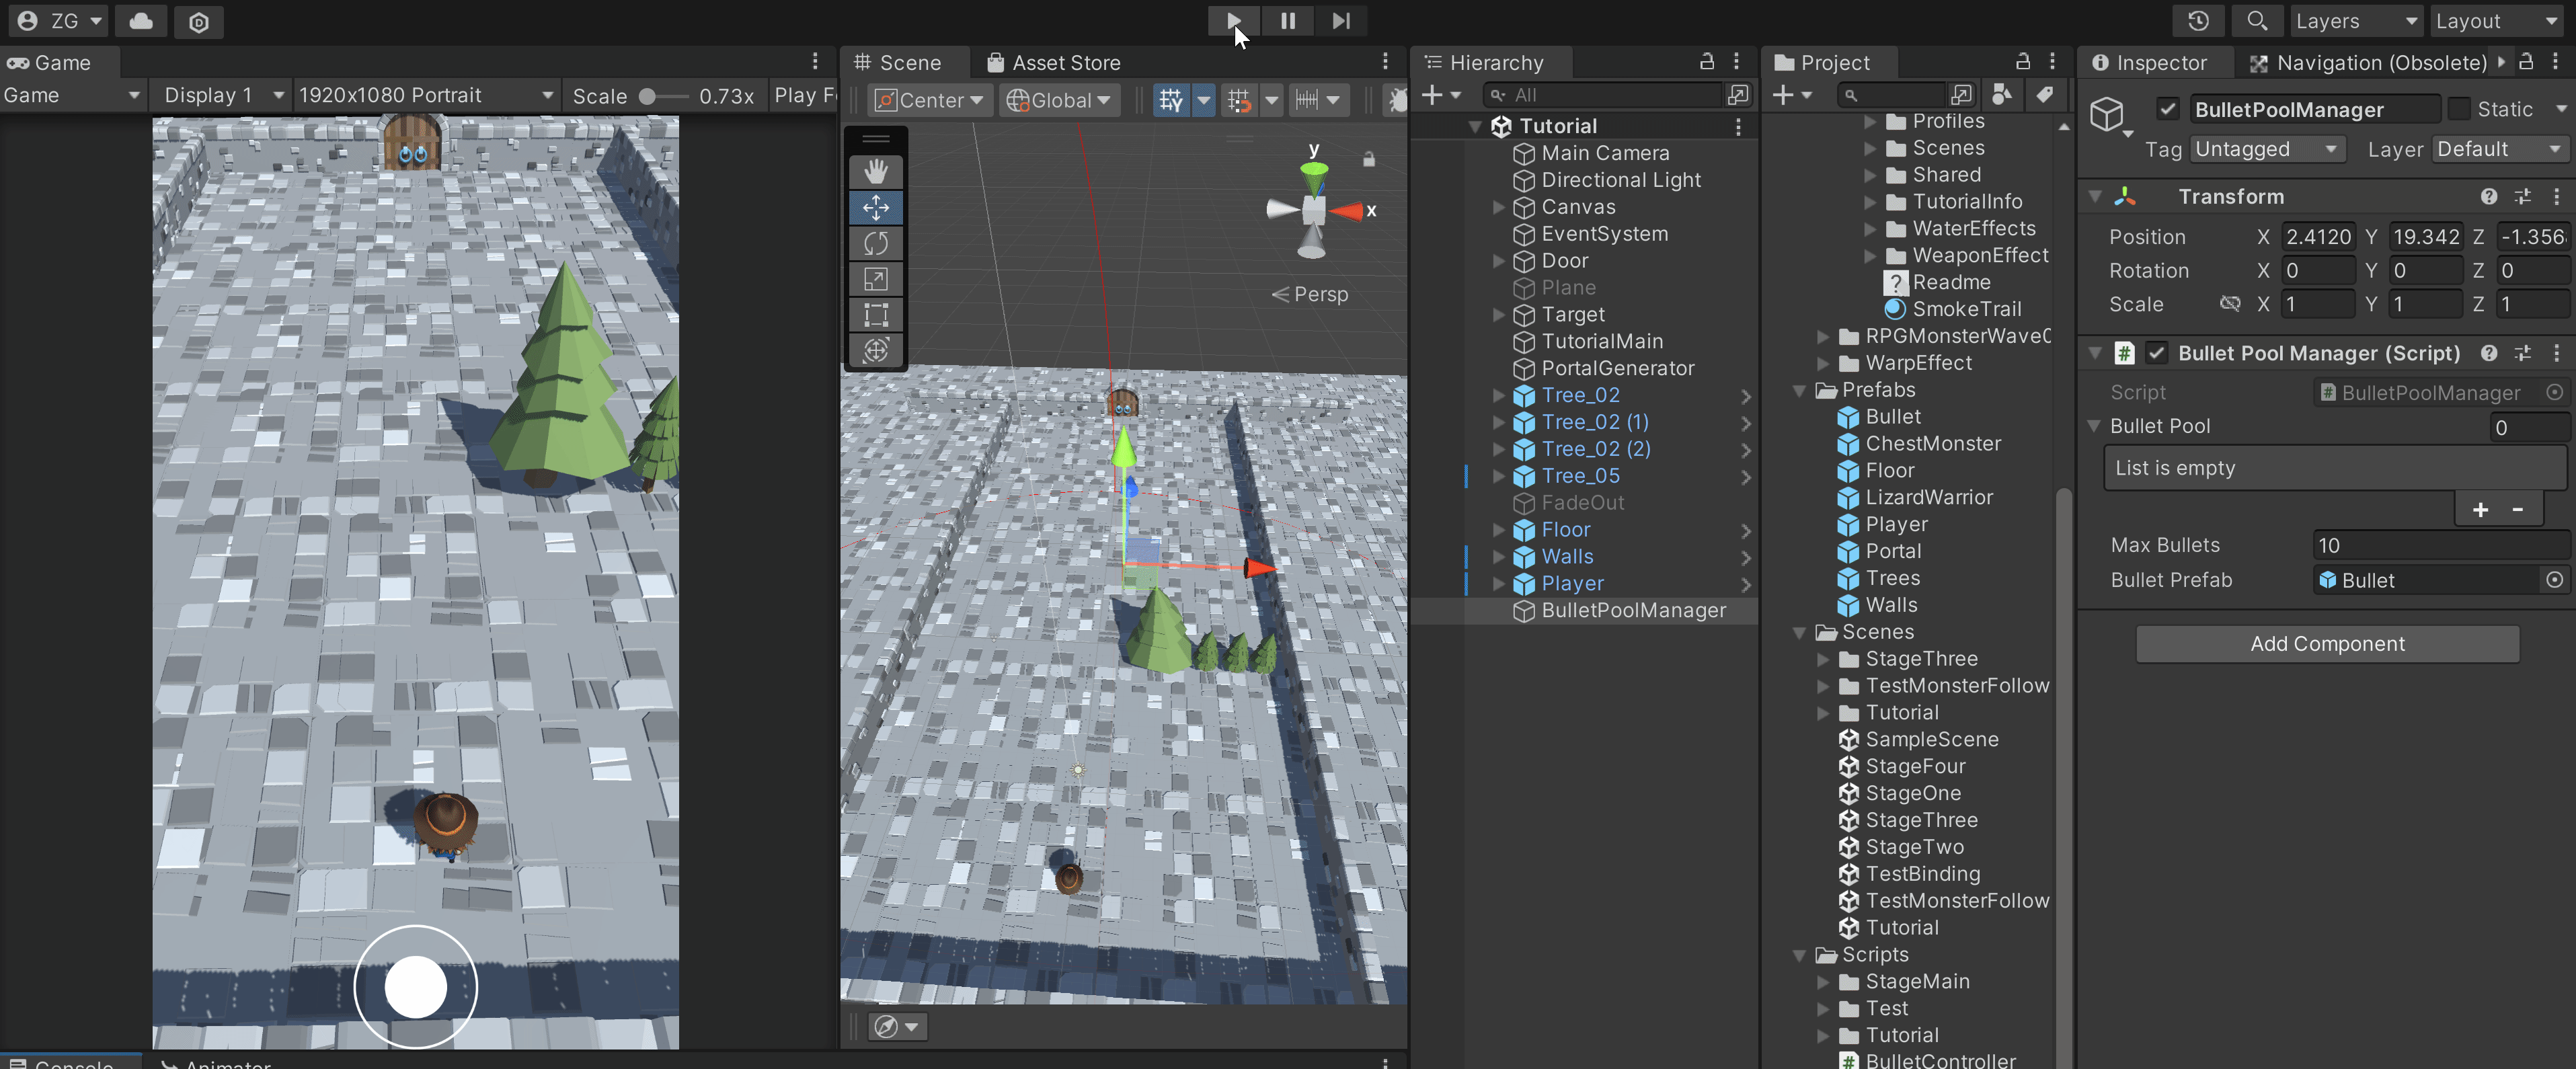This screenshot has width=2576, height=1069.
Task: Open the Tag Untagged dropdown
Action: point(2266,149)
